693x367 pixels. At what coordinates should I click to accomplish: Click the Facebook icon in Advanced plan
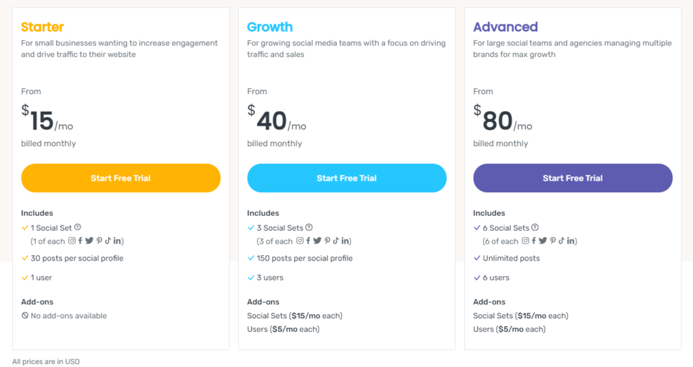point(534,240)
